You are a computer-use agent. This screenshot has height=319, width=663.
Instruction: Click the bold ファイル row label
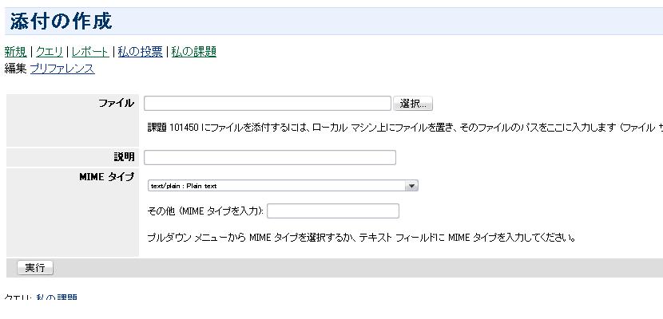[117, 104]
